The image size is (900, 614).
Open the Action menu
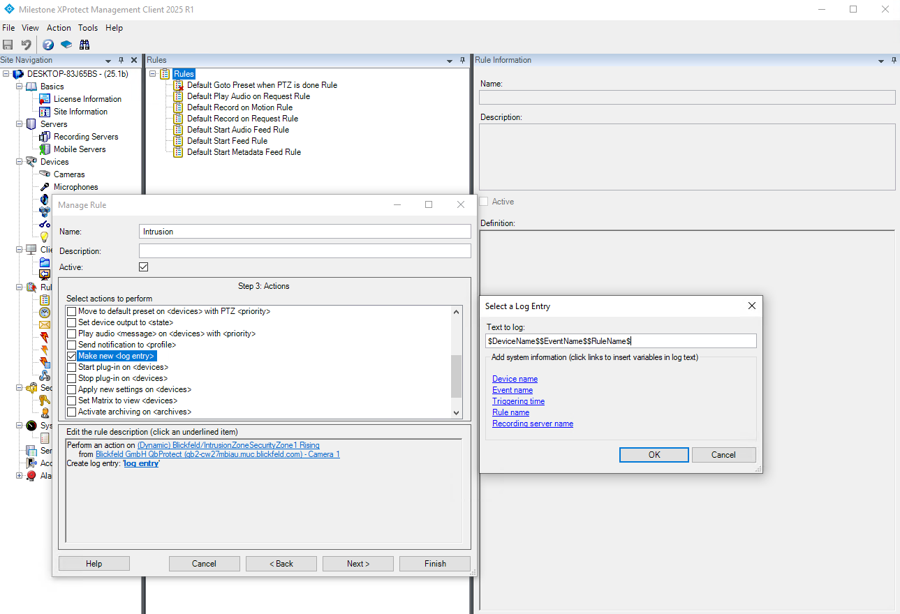pos(59,28)
